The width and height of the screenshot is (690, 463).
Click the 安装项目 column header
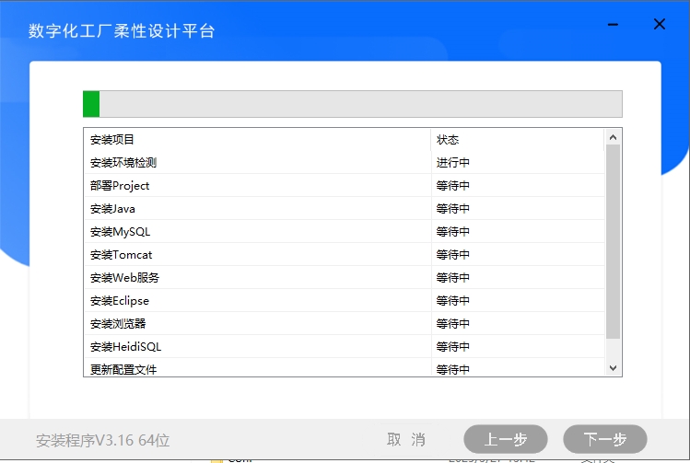point(257,139)
